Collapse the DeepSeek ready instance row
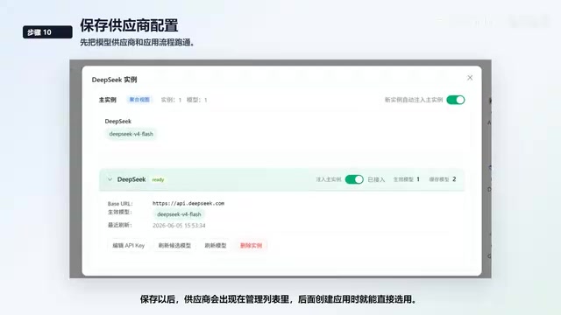Viewport: 561px width, 315px height. (x=110, y=179)
